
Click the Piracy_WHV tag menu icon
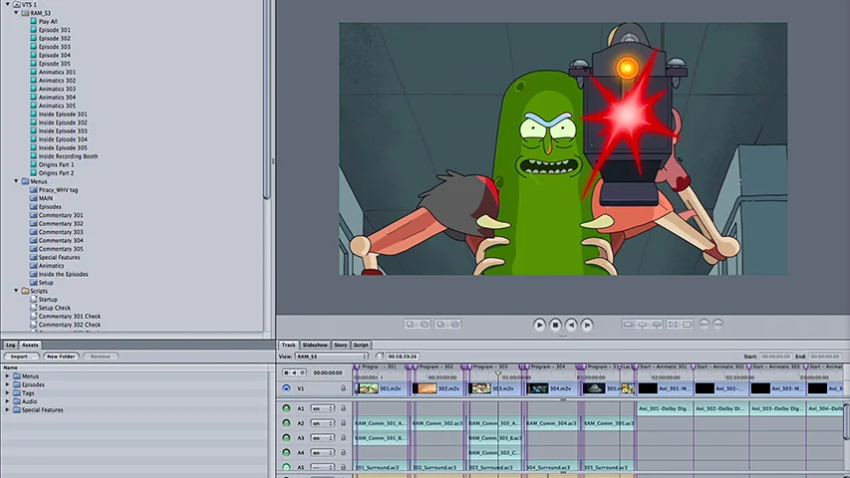[34, 189]
